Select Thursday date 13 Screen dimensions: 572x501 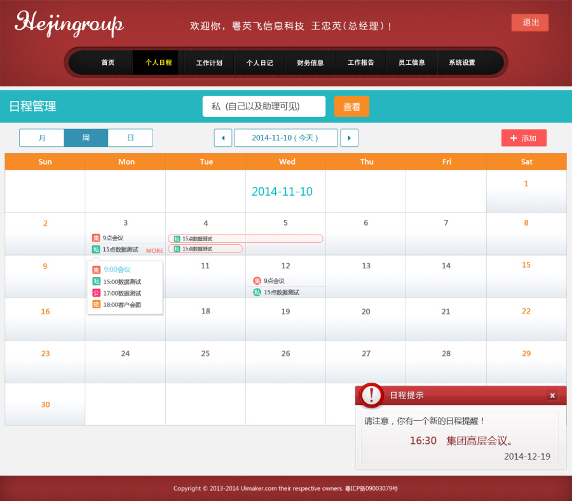(366, 266)
